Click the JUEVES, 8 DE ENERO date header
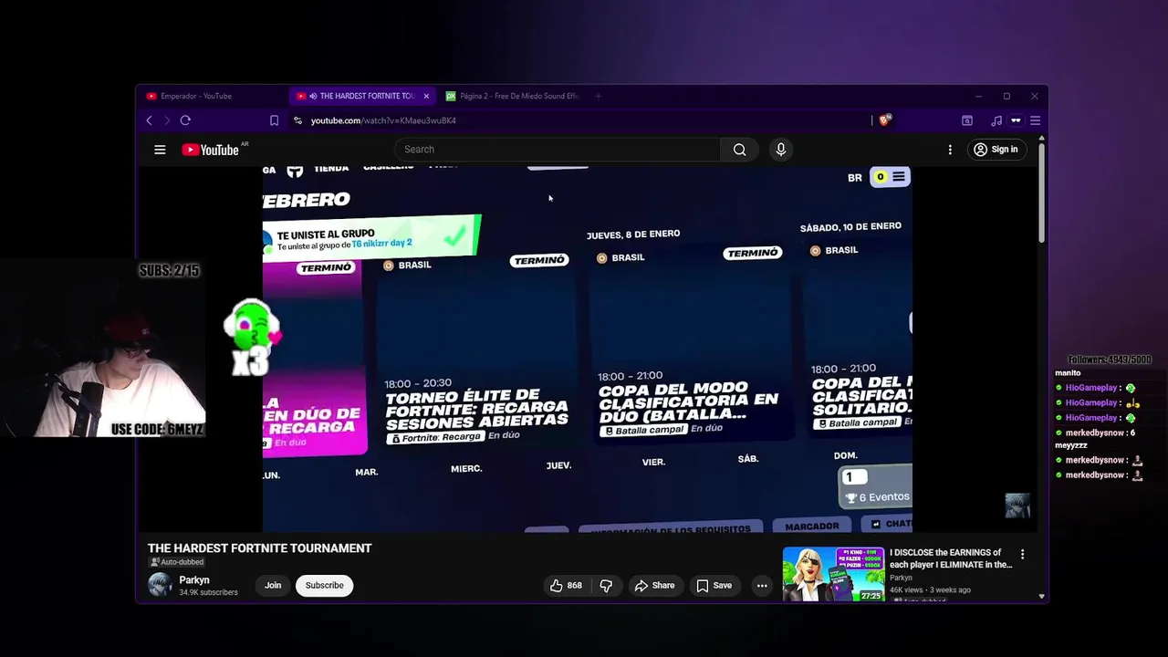The image size is (1168, 657). (633, 235)
